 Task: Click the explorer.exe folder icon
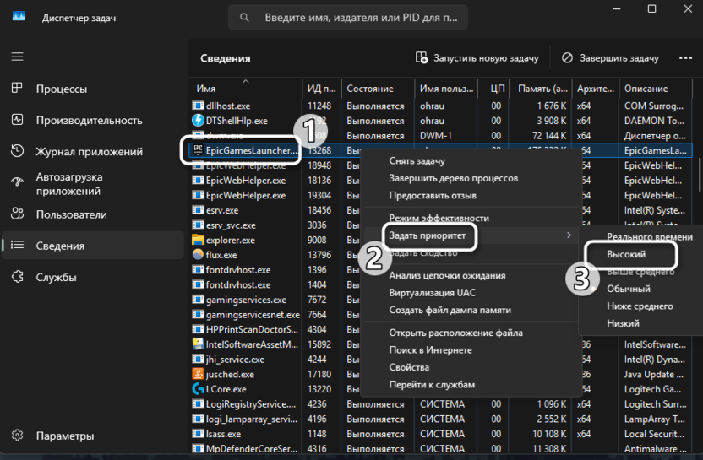tap(198, 240)
